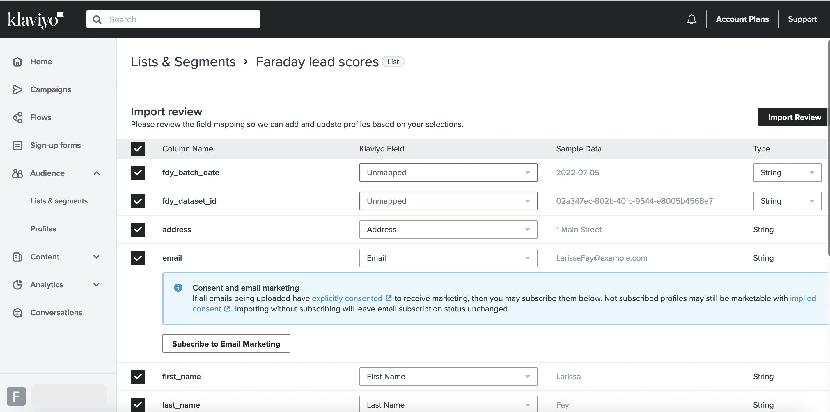This screenshot has width=830, height=412.
Task: Open the Last Name field mapping dropdown
Action: (448, 404)
